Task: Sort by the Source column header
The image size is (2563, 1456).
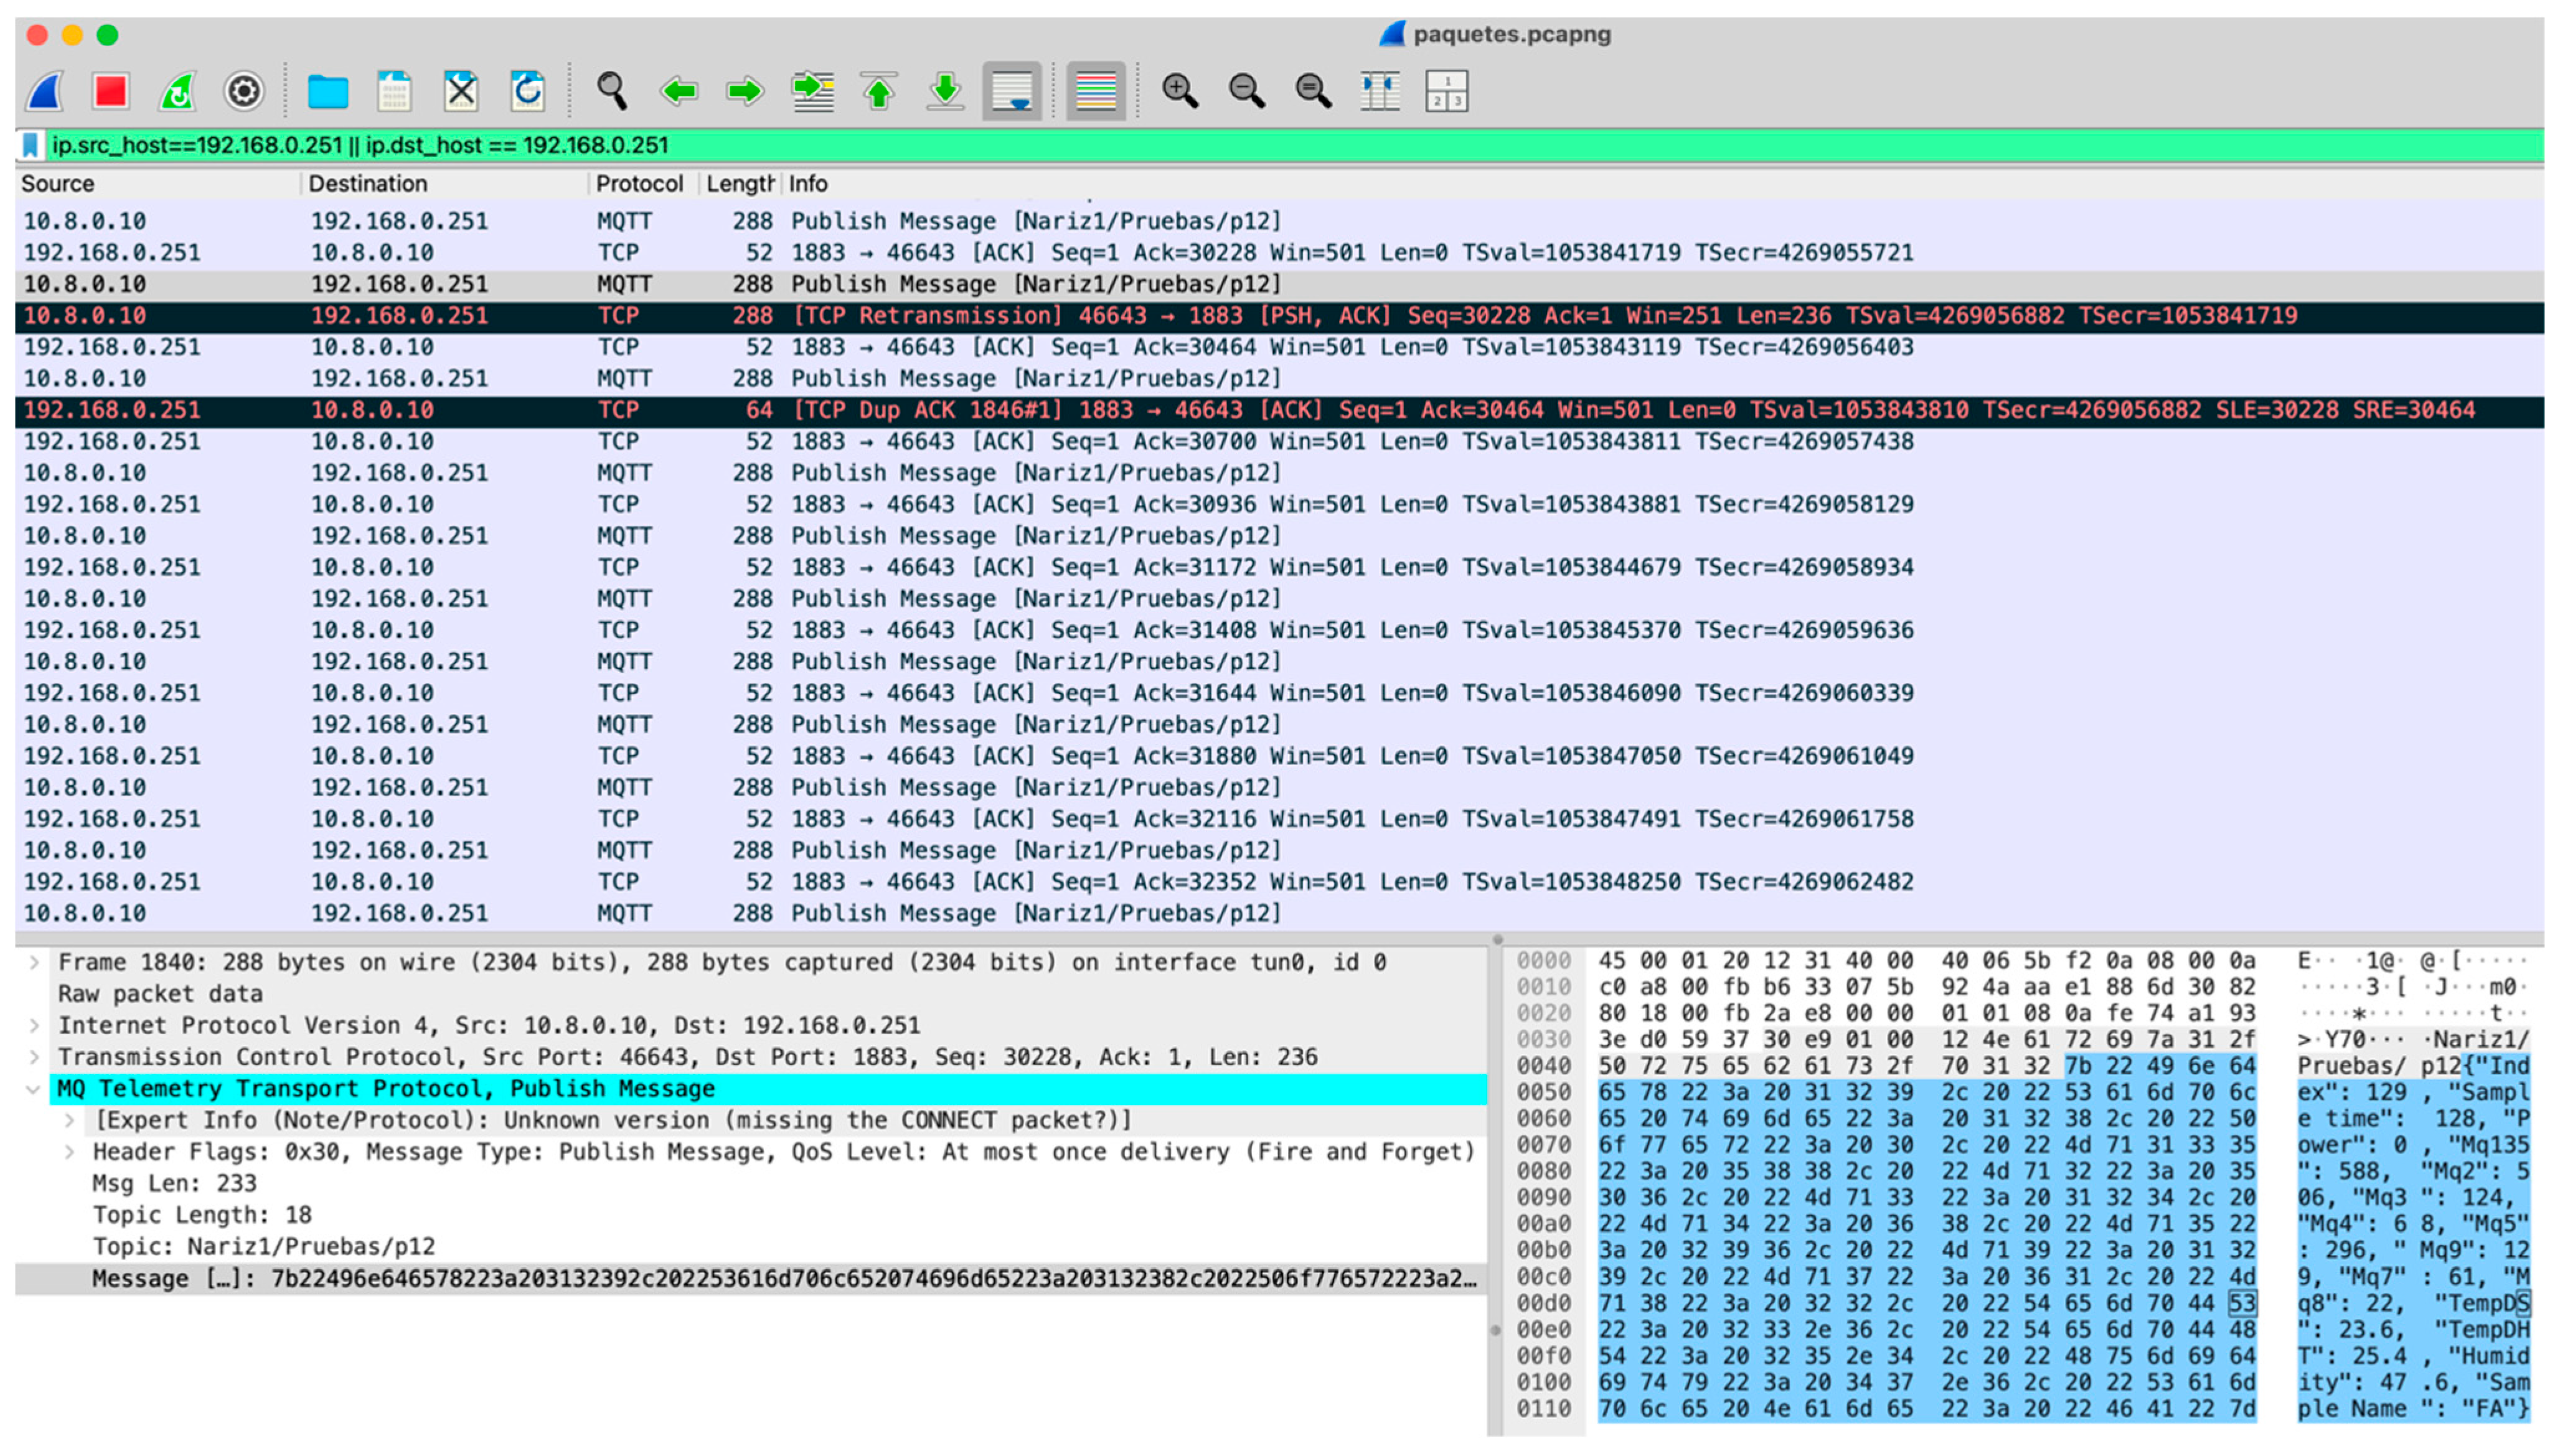Action: (x=58, y=184)
